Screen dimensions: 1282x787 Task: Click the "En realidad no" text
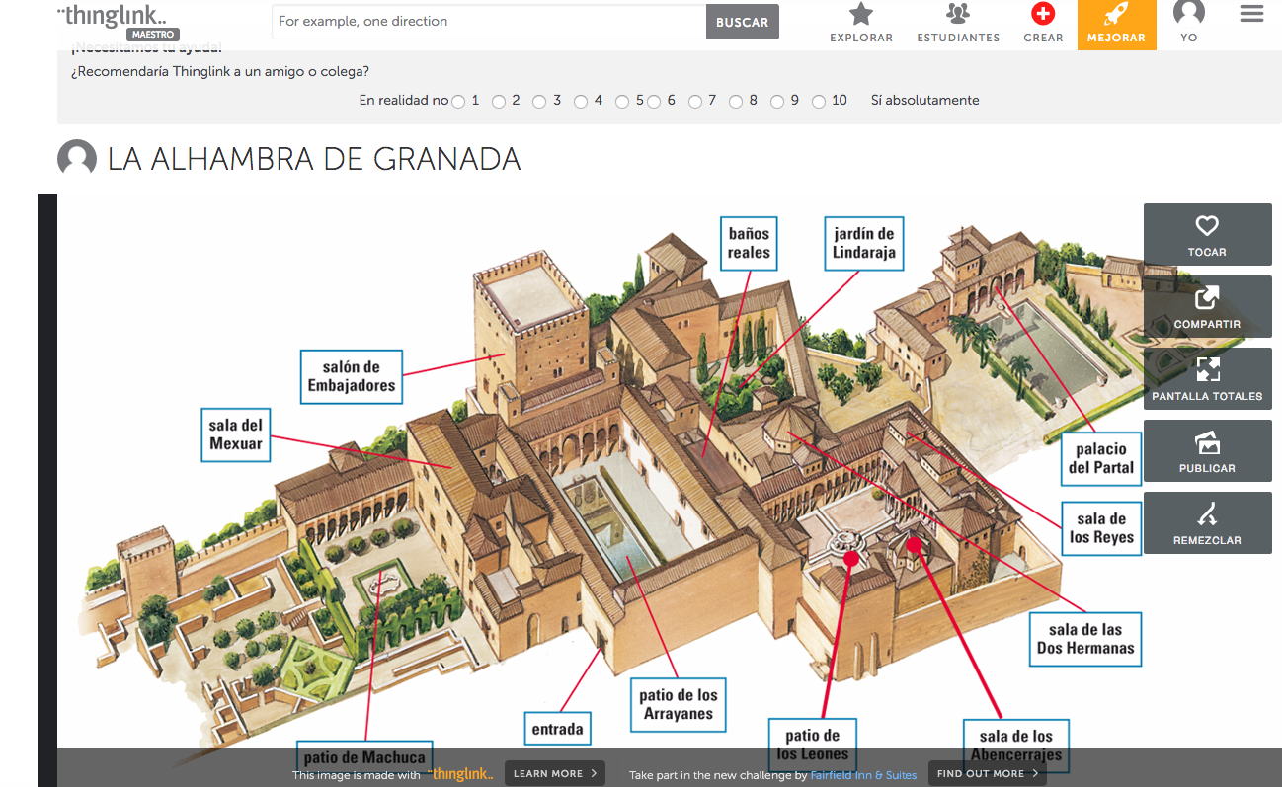(404, 101)
